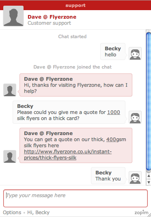Open the Options menu

(x=12, y=213)
